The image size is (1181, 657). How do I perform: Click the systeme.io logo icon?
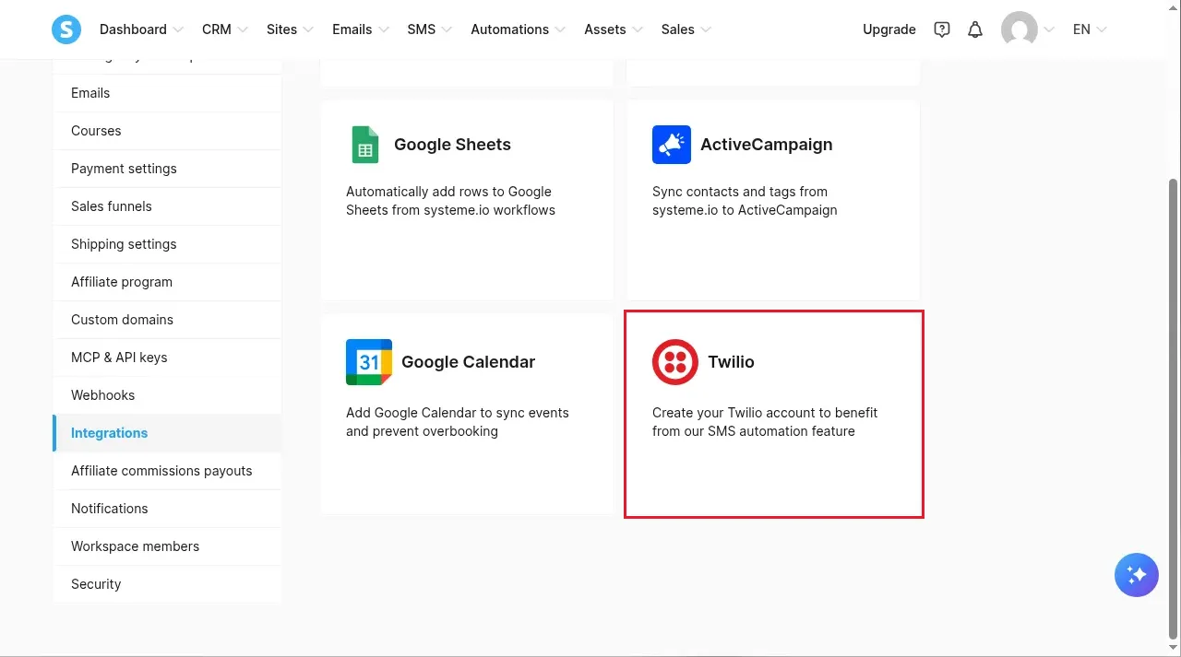point(66,29)
